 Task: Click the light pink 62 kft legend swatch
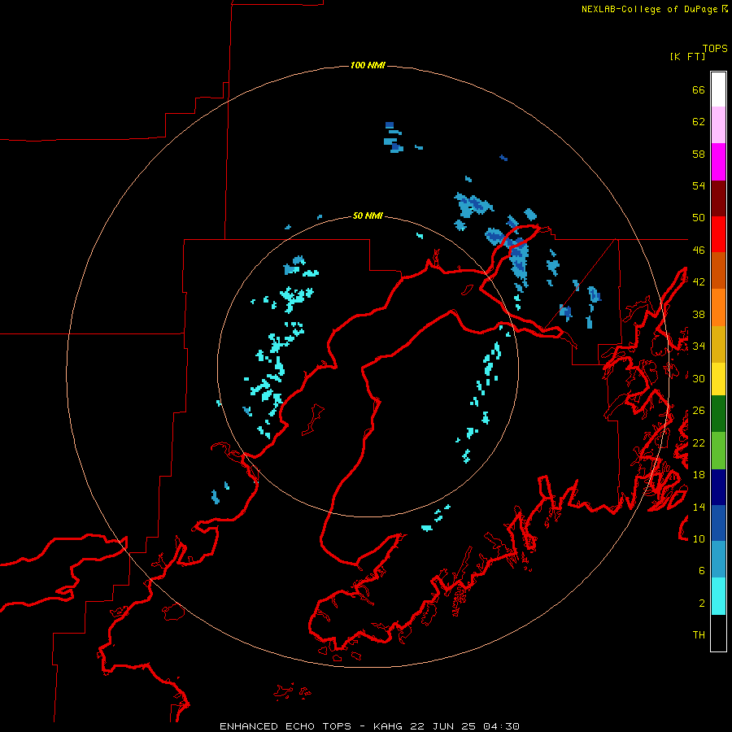click(718, 124)
